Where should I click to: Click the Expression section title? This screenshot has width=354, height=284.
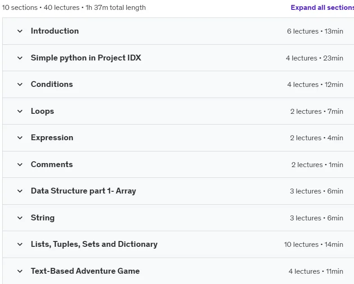(x=52, y=138)
